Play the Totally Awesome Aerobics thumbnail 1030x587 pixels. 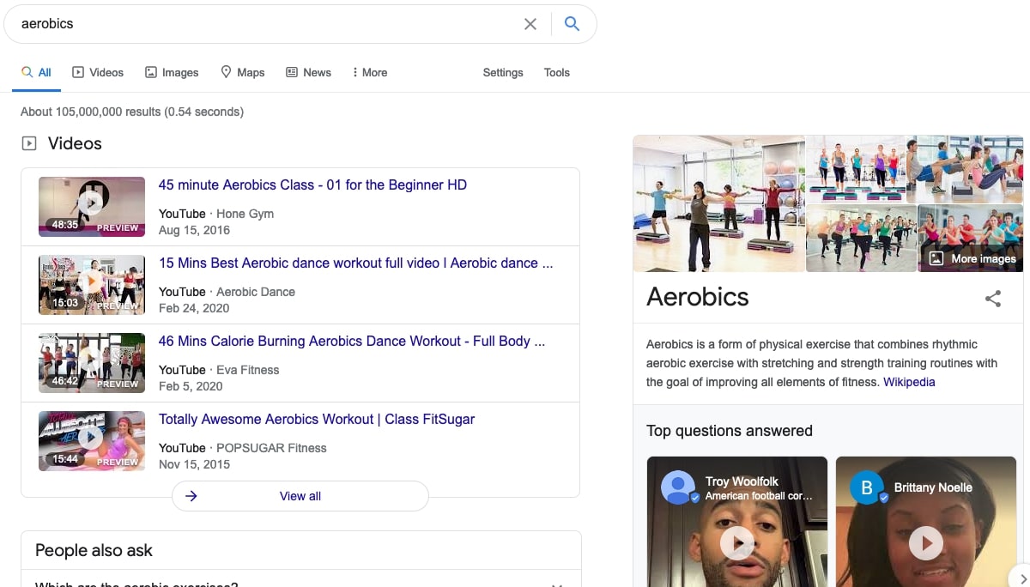click(92, 440)
